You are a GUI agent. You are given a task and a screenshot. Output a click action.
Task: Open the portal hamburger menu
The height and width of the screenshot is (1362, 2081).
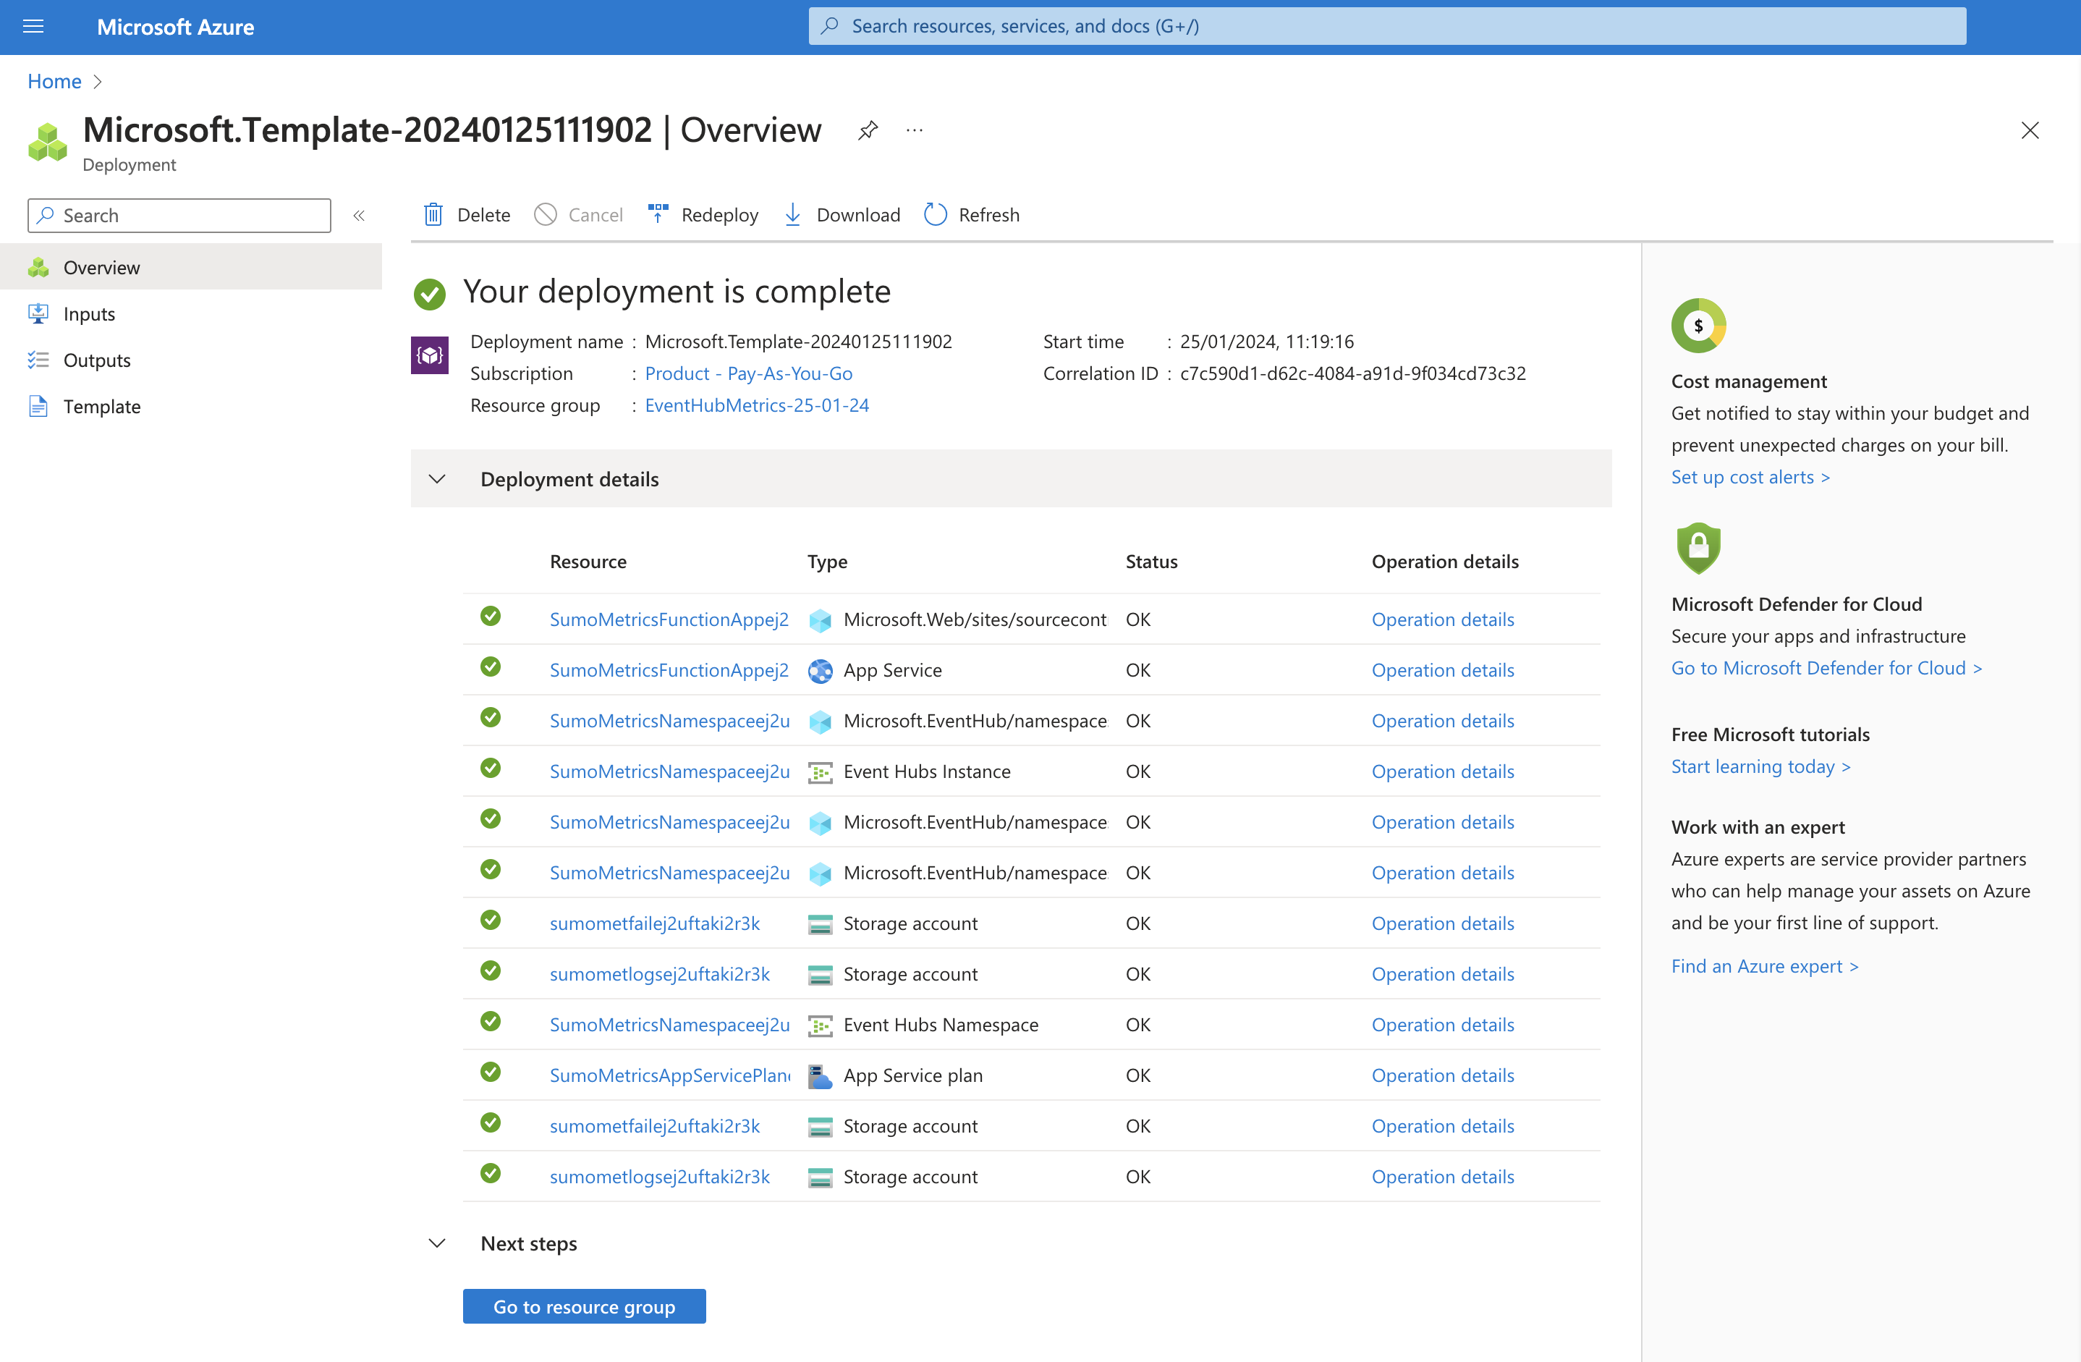coord(33,26)
